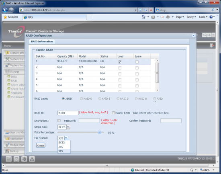Go back with the browser Back arrow
Viewport: 221px width, 174px height.
(x=5, y=10)
